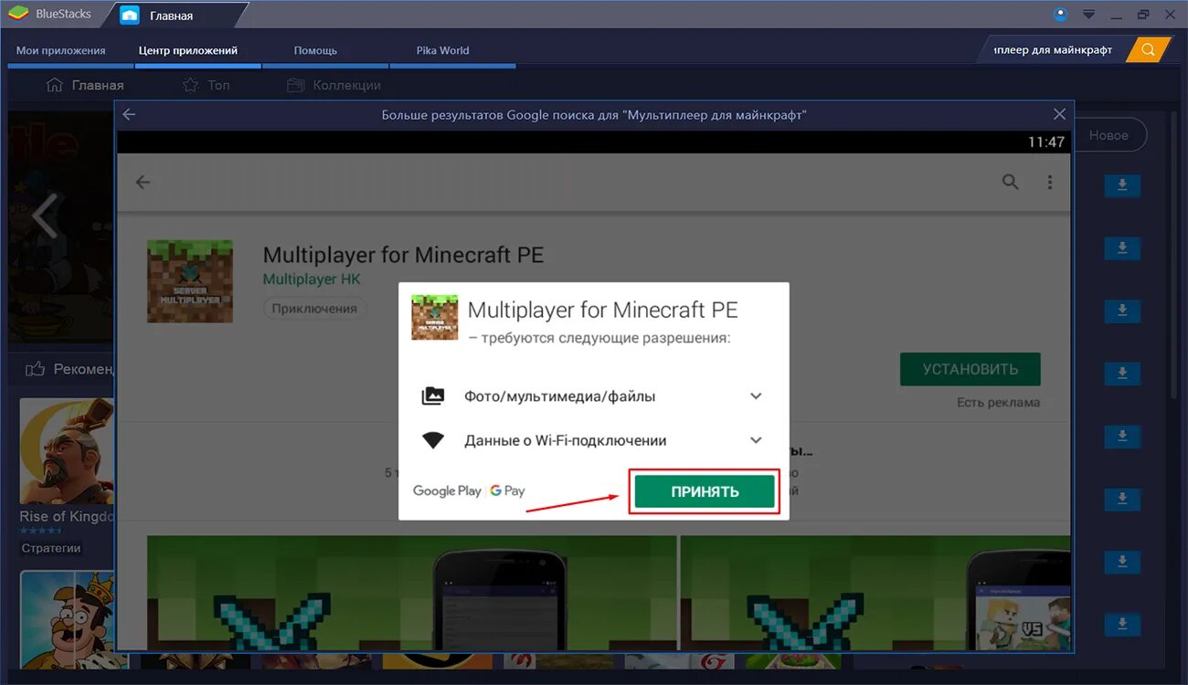The width and height of the screenshot is (1188, 685).
Task: Expand the Данные о Wi-Fi-подключении permission
Action: tap(592, 440)
